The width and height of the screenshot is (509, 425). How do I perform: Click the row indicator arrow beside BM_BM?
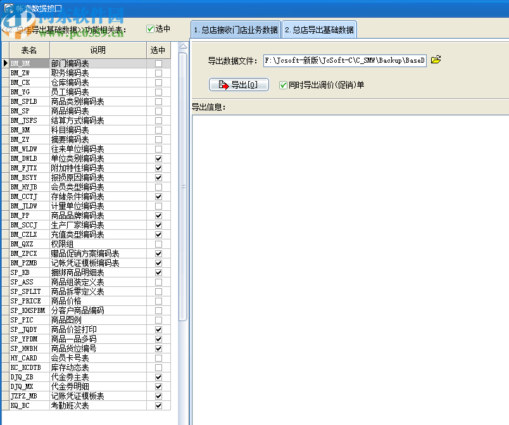coord(6,63)
